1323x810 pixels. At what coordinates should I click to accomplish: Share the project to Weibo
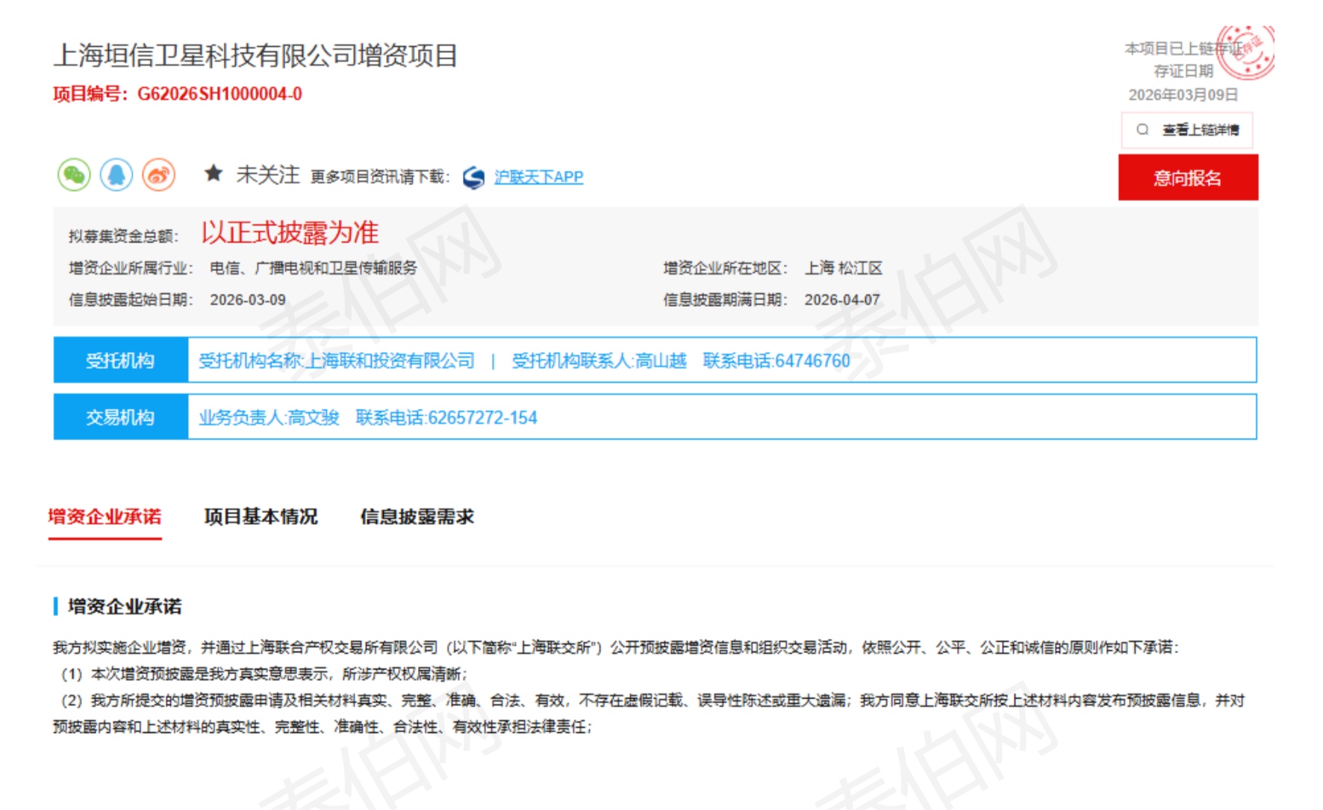pyautogui.click(x=159, y=175)
